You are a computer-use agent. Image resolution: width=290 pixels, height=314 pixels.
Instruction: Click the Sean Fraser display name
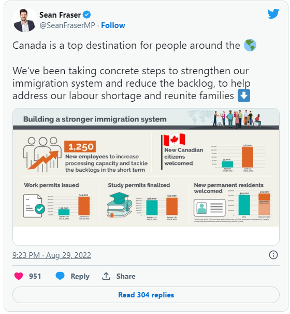(60, 15)
